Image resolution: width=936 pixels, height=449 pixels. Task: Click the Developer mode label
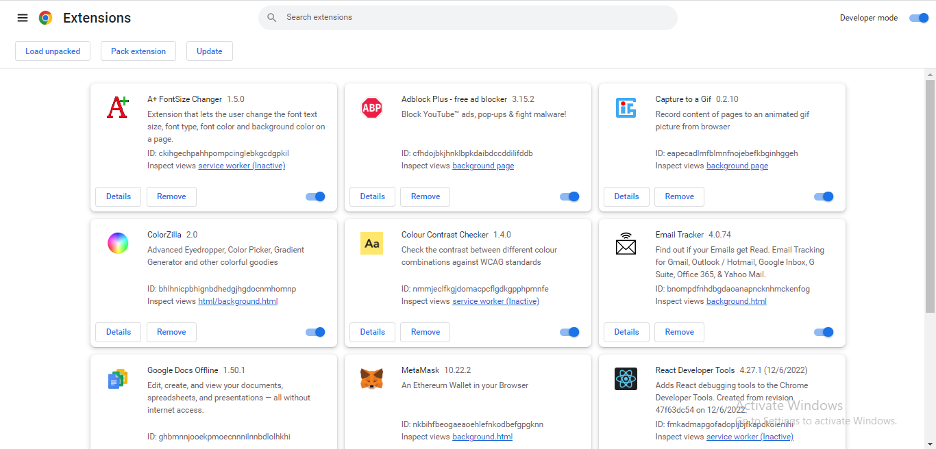(869, 18)
